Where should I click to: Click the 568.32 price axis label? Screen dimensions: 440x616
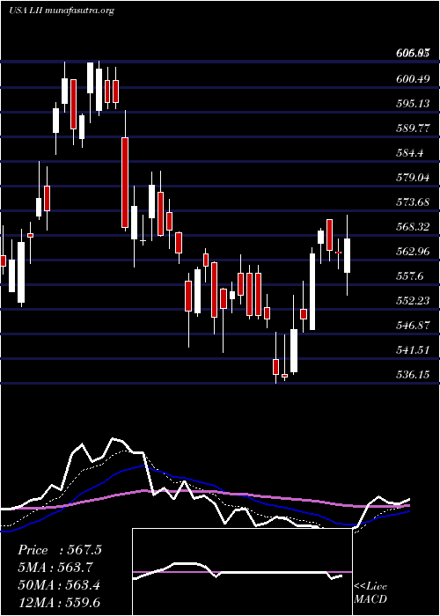413,227
